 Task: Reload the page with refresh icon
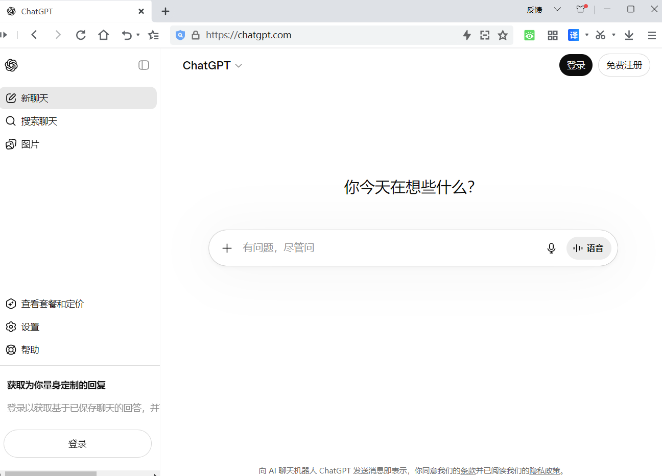(81, 35)
